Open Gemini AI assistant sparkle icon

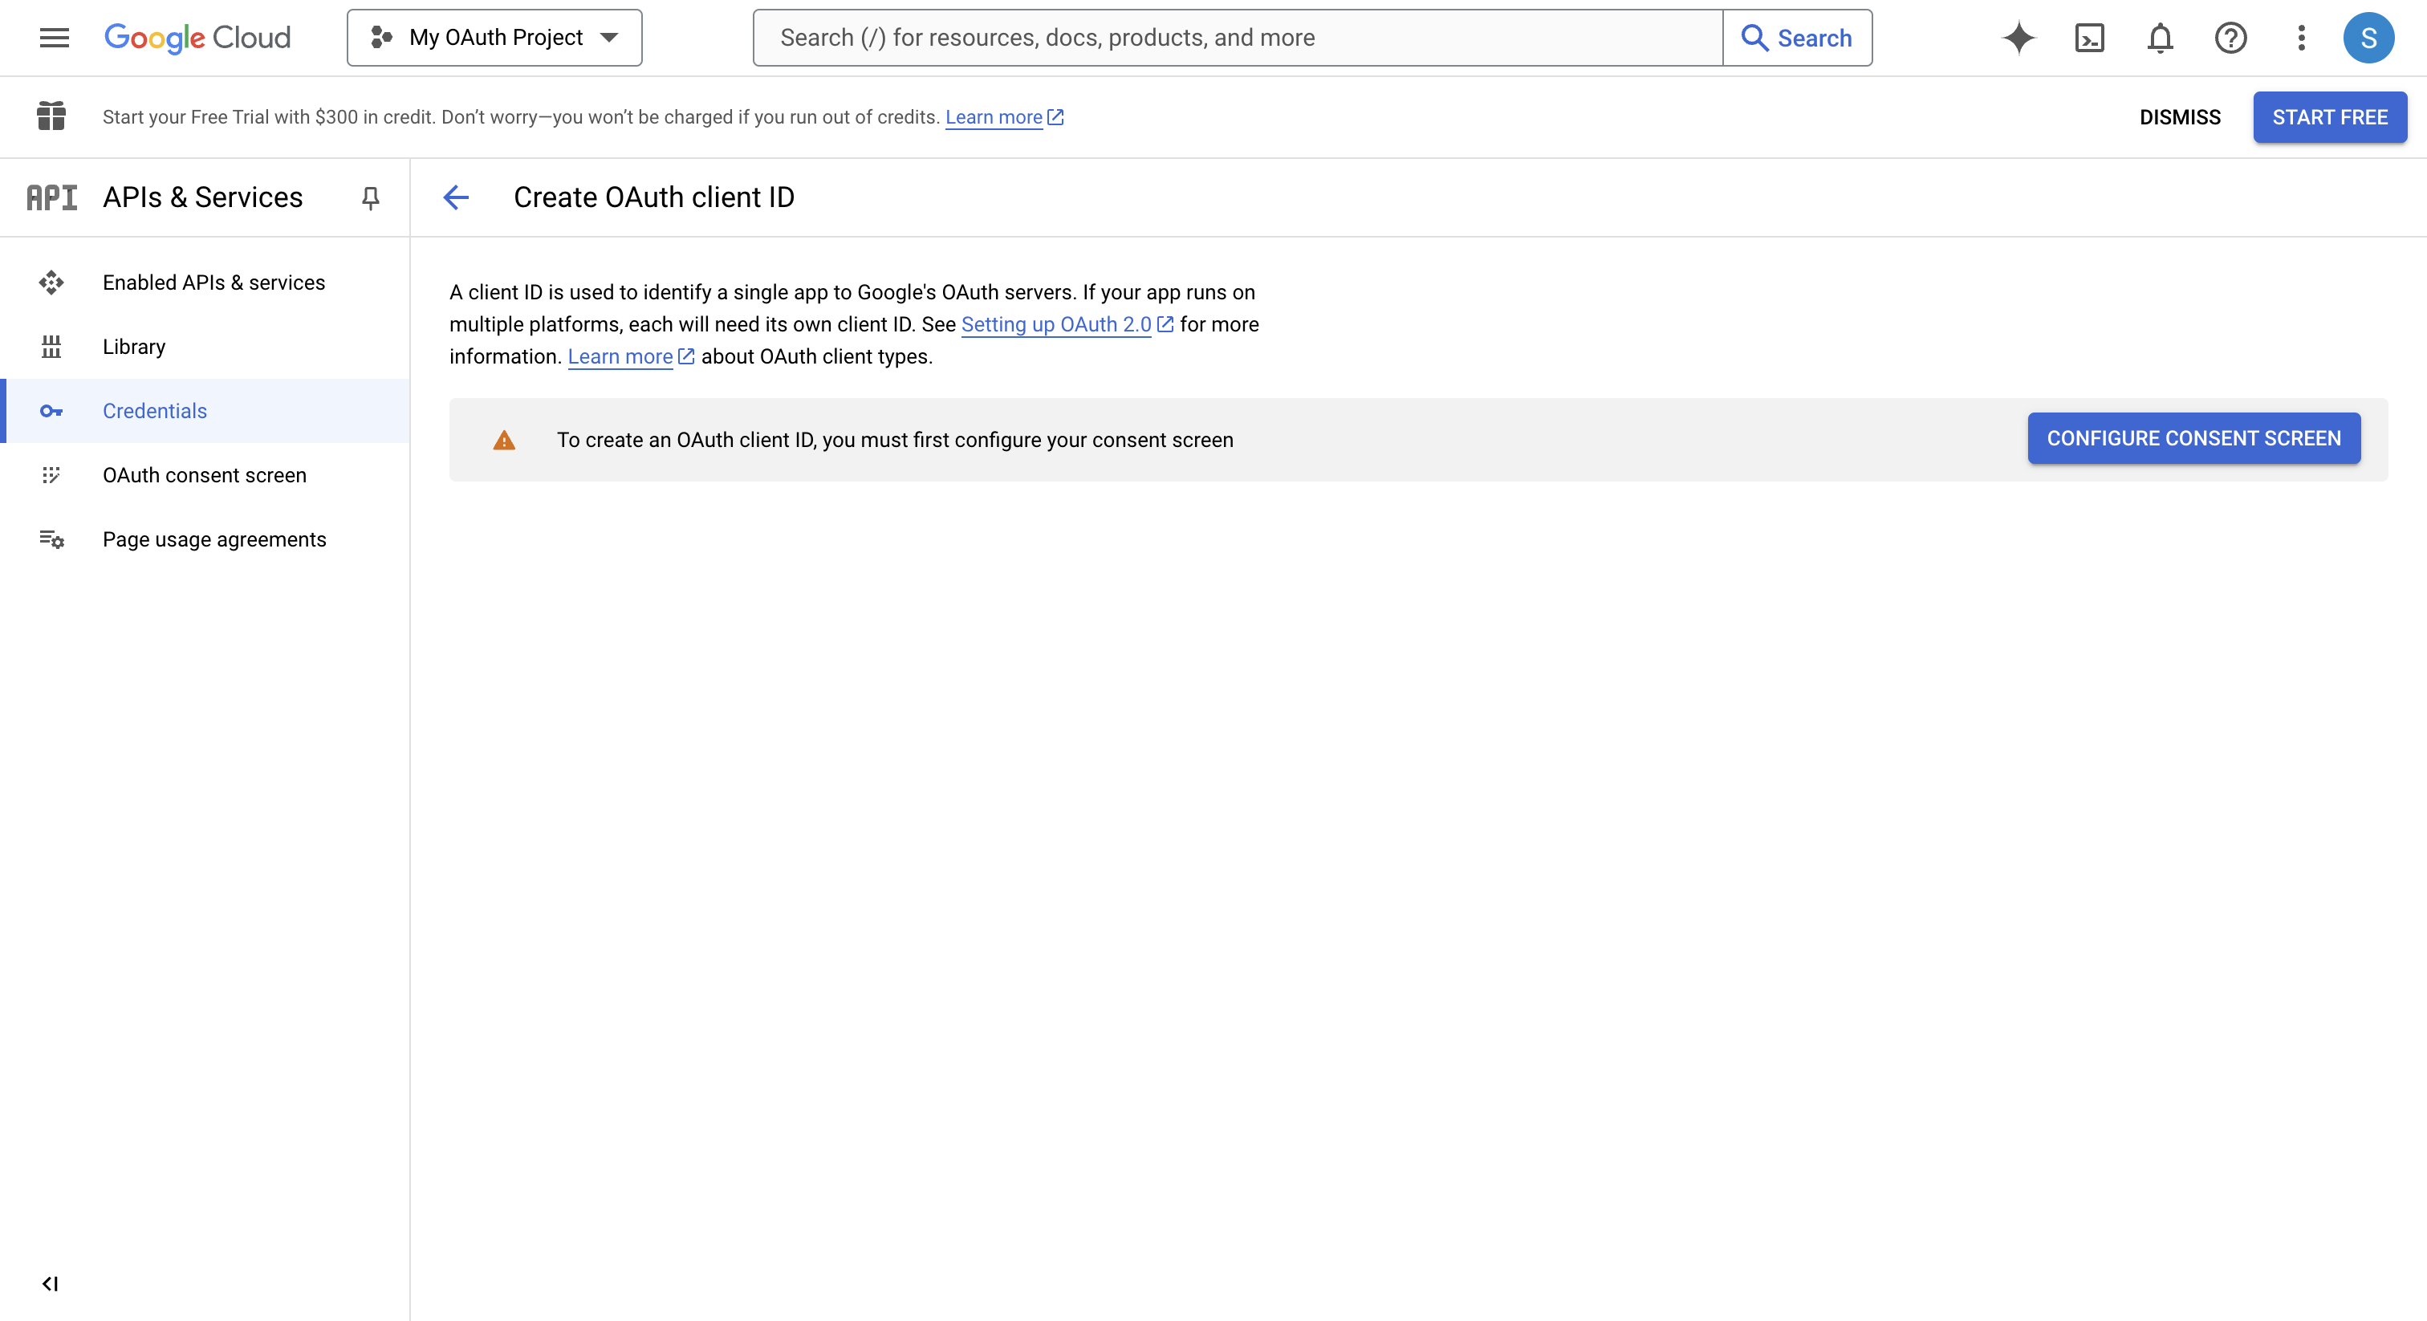(2018, 38)
